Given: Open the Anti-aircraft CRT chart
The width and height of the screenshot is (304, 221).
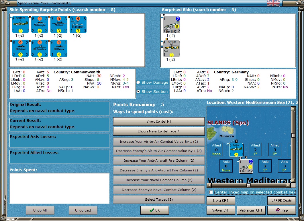Looking at the screenshot, I should [251, 210].
